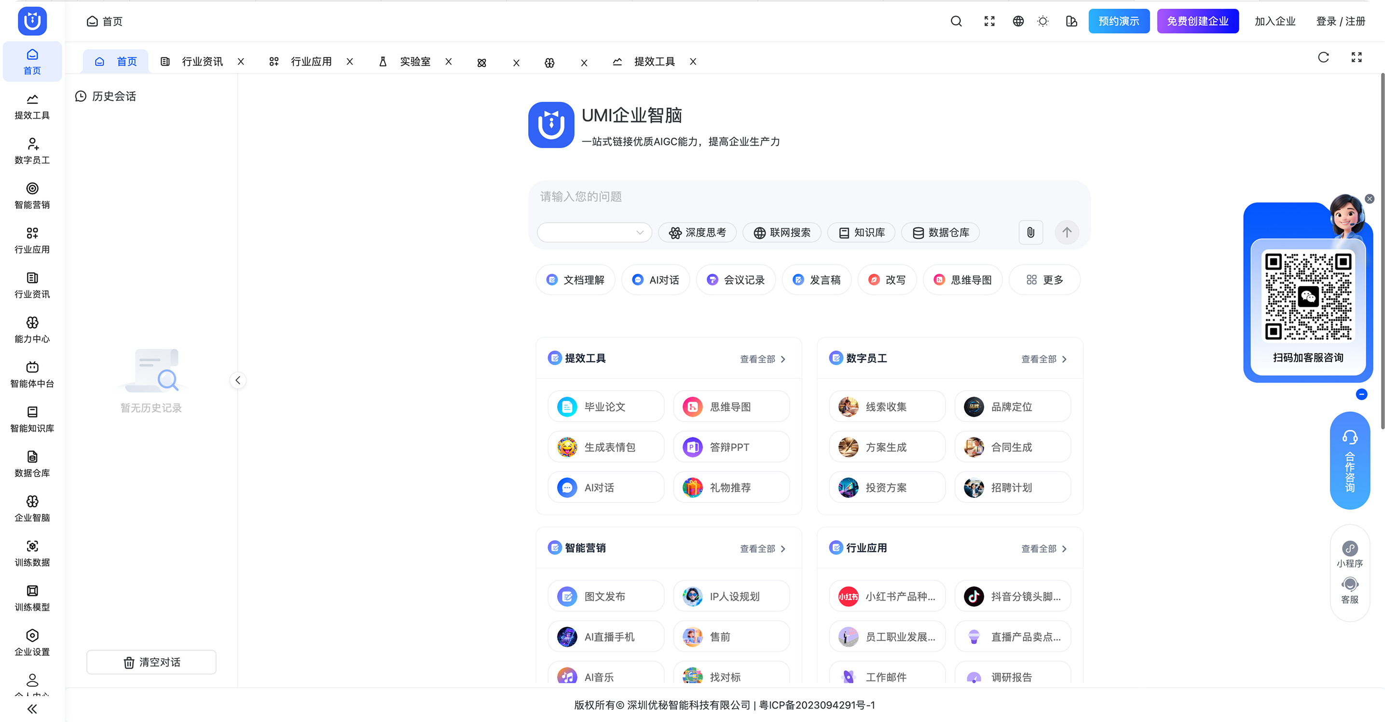Toggle 知识库 option
Image resolution: width=1385 pixels, height=722 pixels.
862,232
